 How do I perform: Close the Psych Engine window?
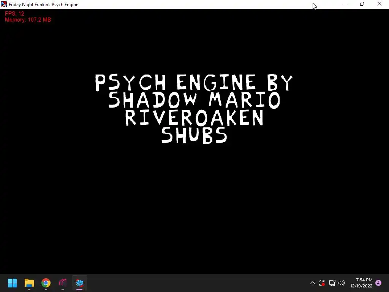380,4
